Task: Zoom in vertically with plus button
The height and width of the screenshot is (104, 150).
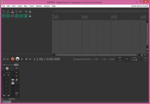Action: [x=147, y=49]
